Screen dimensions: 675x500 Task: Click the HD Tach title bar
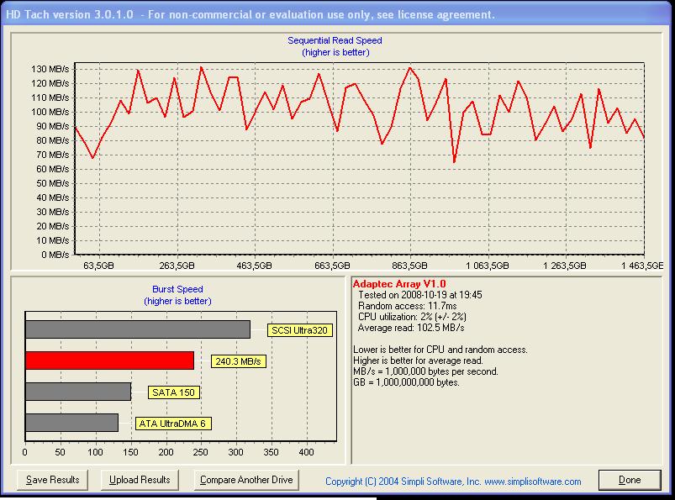click(335, 14)
